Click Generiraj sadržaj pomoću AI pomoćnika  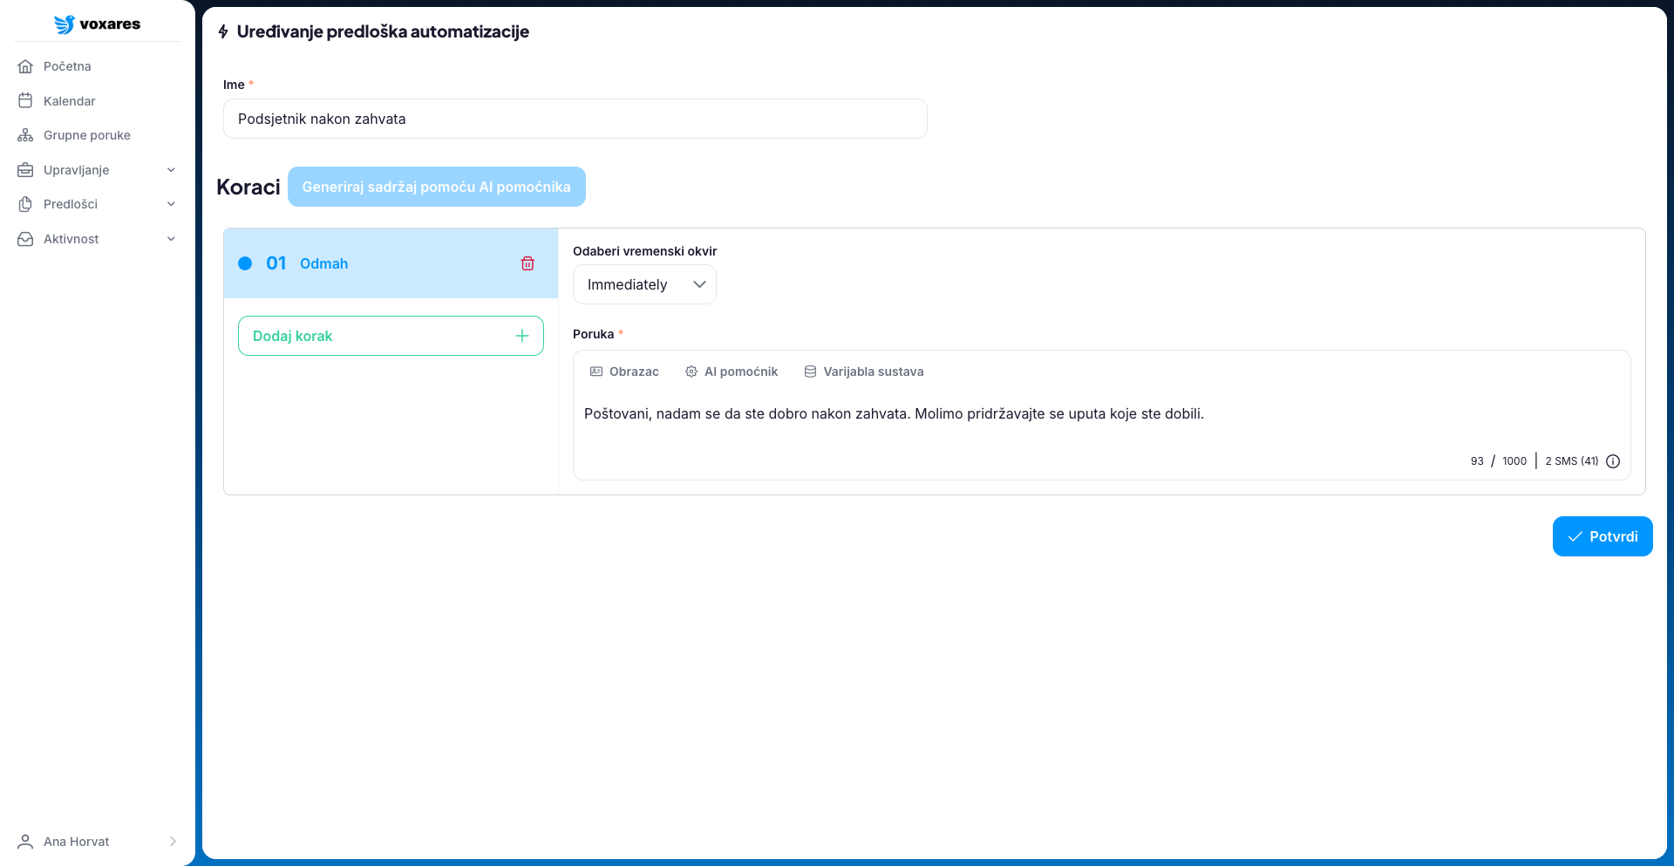pos(436,187)
